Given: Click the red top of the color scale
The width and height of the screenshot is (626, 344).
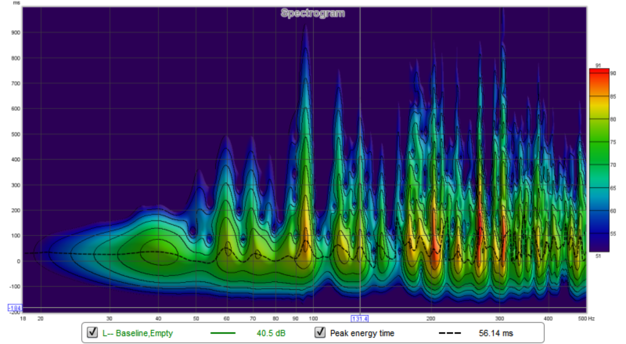Looking at the screenshot, I should pyautogui.click(x=598, y=73).
